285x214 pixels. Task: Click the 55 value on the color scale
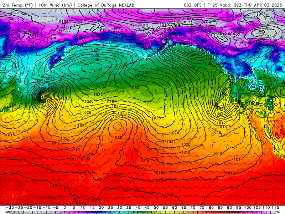[x=165, y=208]
